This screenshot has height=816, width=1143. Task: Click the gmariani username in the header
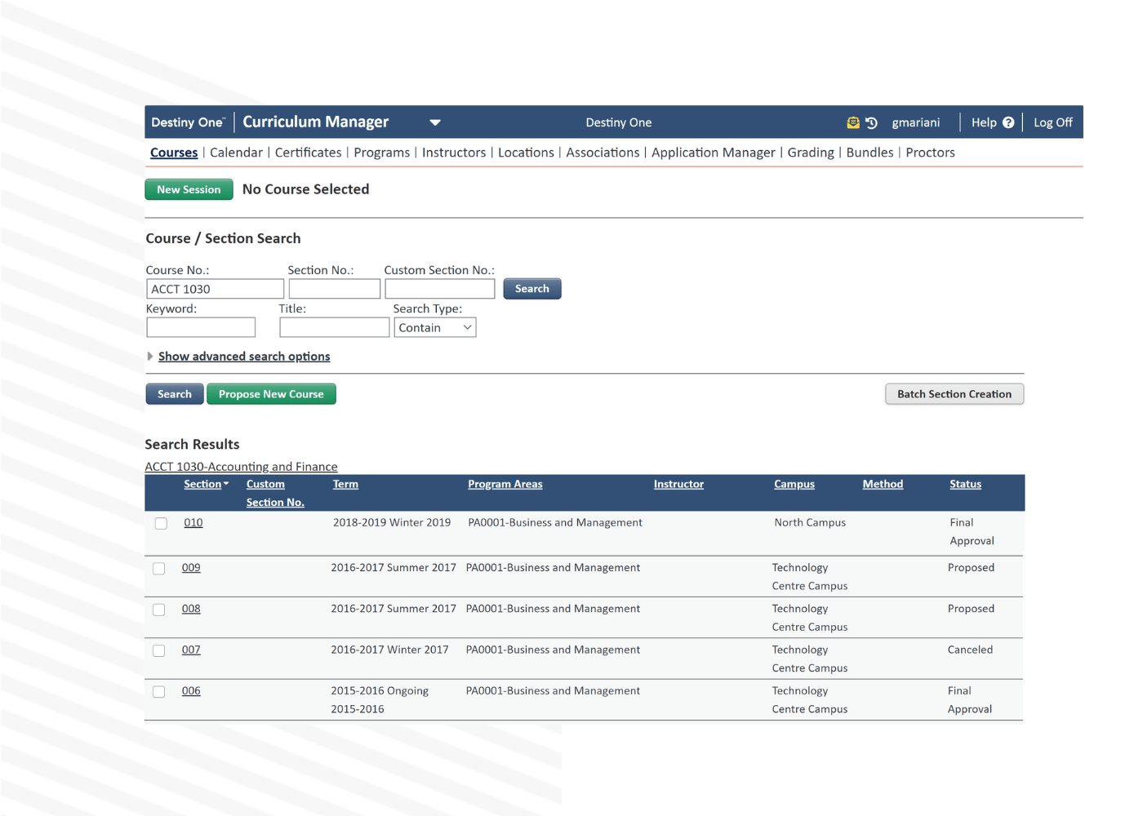(x=915, y=122)
